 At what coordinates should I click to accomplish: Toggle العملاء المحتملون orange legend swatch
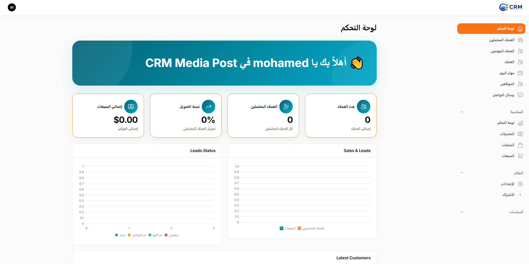pyautogui.click(x=299, y=228)
